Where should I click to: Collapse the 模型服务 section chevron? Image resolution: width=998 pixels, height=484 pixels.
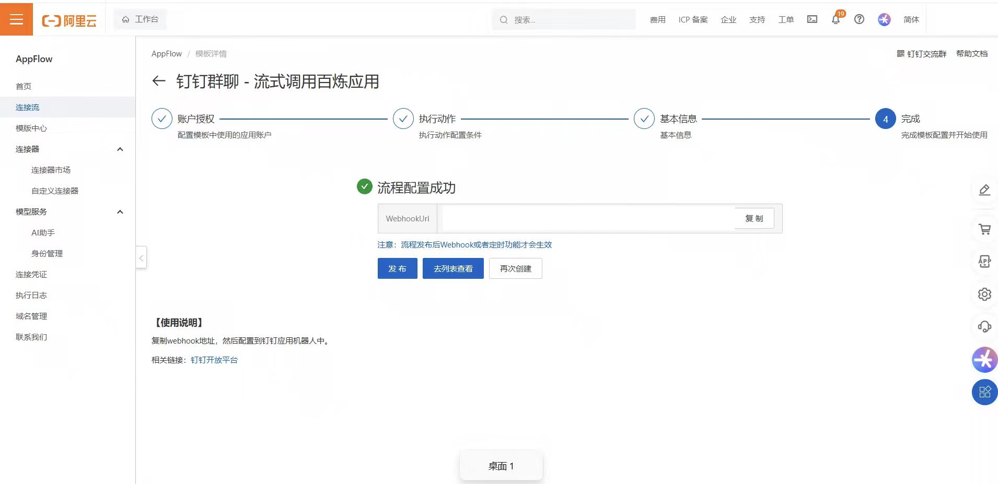[120, 212]
